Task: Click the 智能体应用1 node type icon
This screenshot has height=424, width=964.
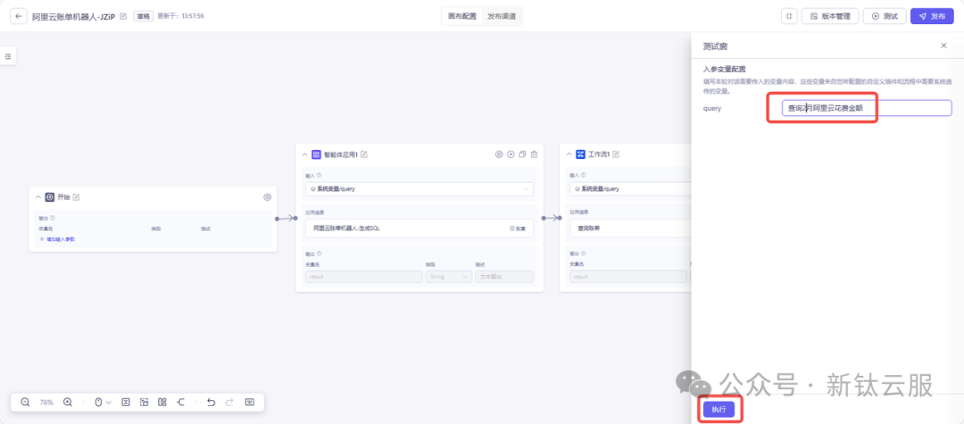Action: 316,154
